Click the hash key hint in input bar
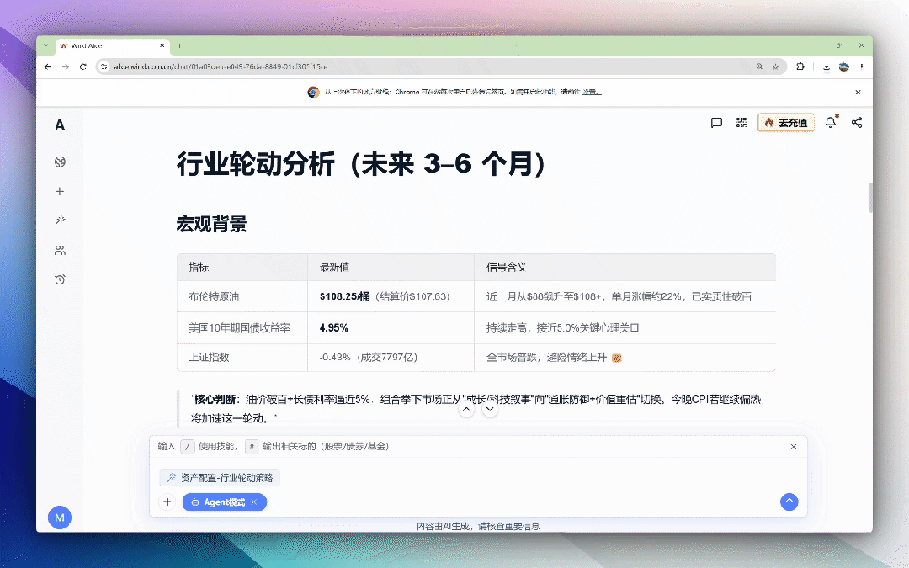 click(x=252, y=446)
